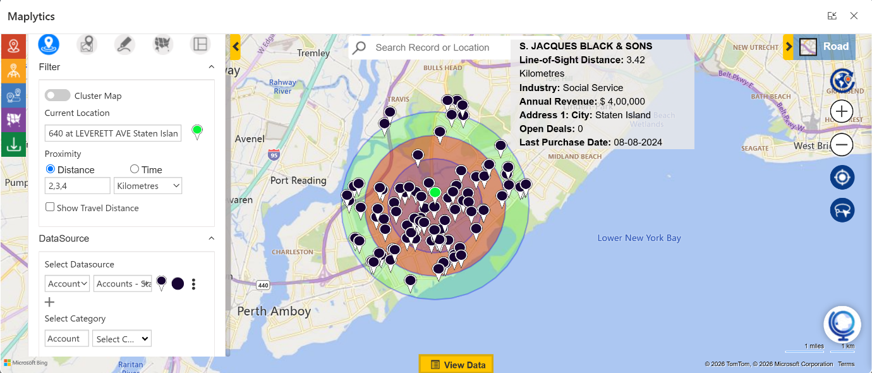Open the orange person-on-globe sidebar icon
Image resolution: width=872 pixels, height=373 pixels.
[13, 71]
